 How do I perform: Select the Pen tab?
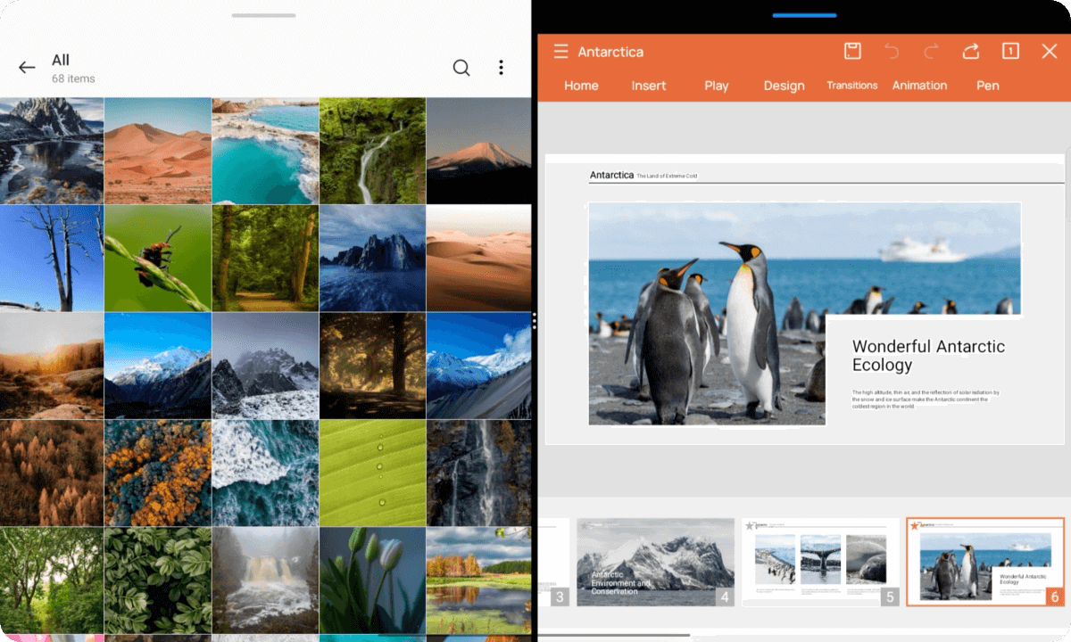point(987,86)
